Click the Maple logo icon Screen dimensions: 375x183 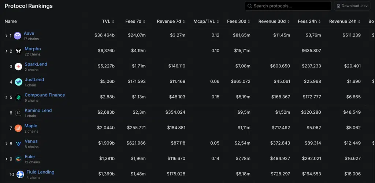point(18,128)
